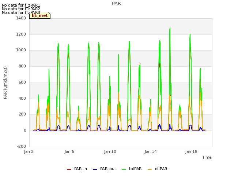Click the red PAR_in legend swatch
Screen dimensions: 234x176
pyautogui.click(x=69, y=169)
